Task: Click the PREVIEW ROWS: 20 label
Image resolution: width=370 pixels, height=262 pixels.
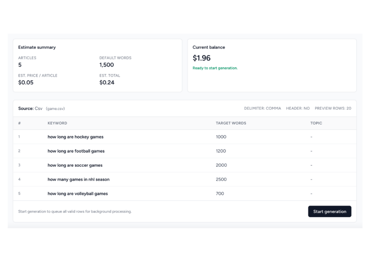Action: (333, 108)
